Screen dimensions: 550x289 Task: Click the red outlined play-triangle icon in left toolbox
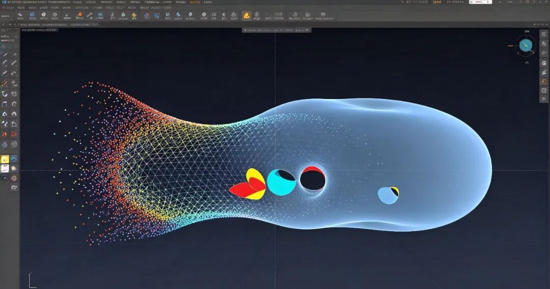coord(14,135)
